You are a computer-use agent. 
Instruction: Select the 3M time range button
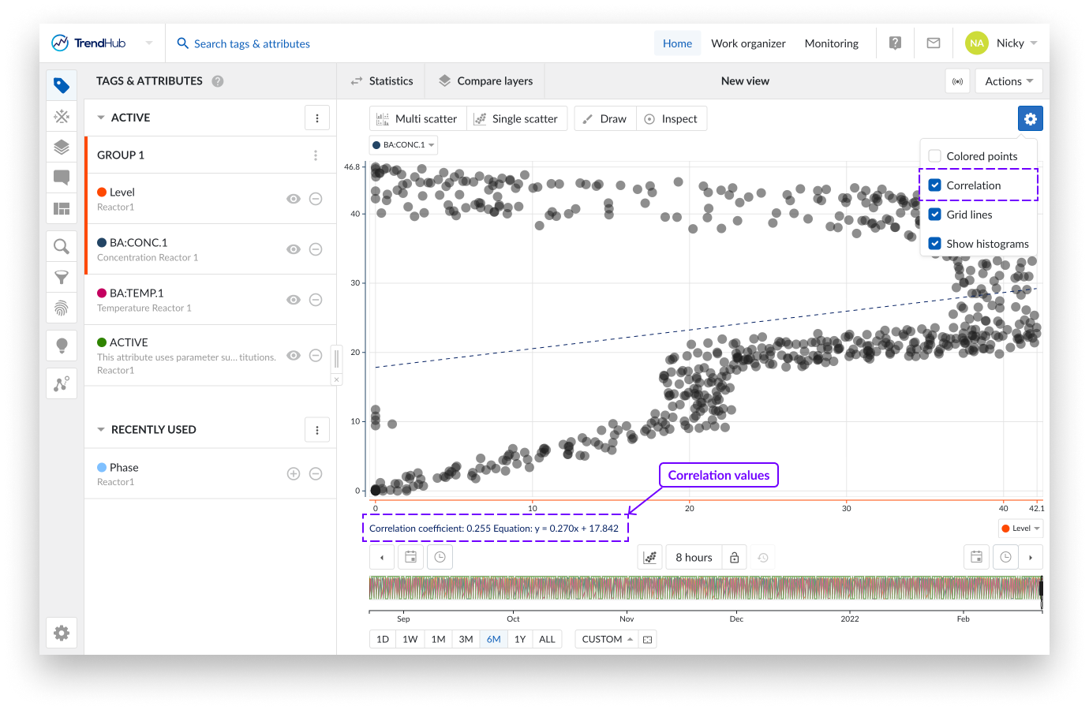pos(466,639)
